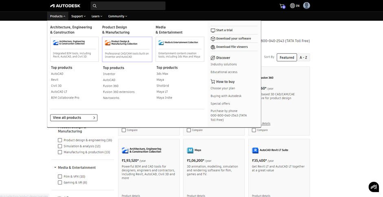Expand the Learn menu
The width and height of the screenshot is (383, 197).
[x=97, y=16]
